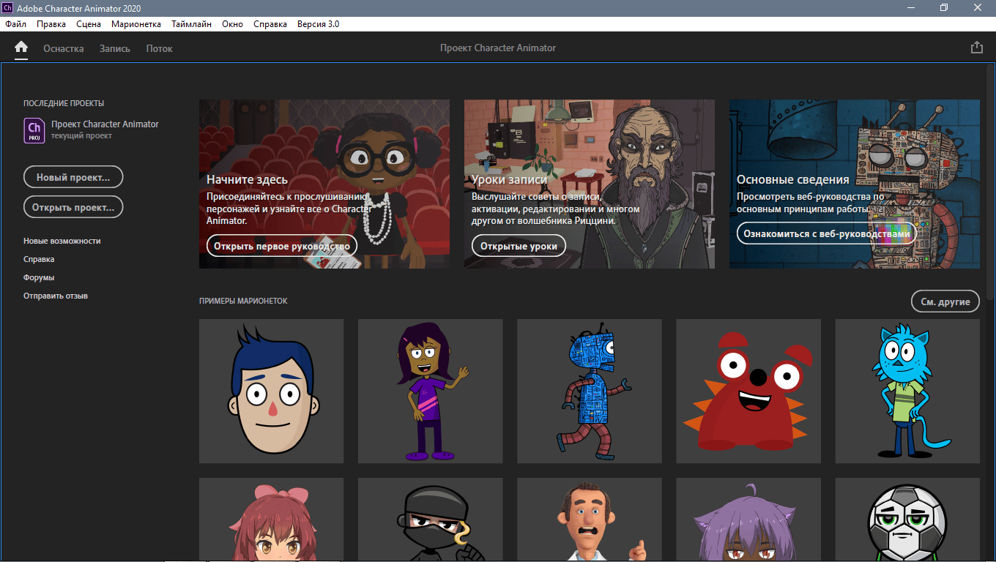This screenshot has height=562, width=996.
Task: Open the Правка menu
Action: tap(51, 24)
